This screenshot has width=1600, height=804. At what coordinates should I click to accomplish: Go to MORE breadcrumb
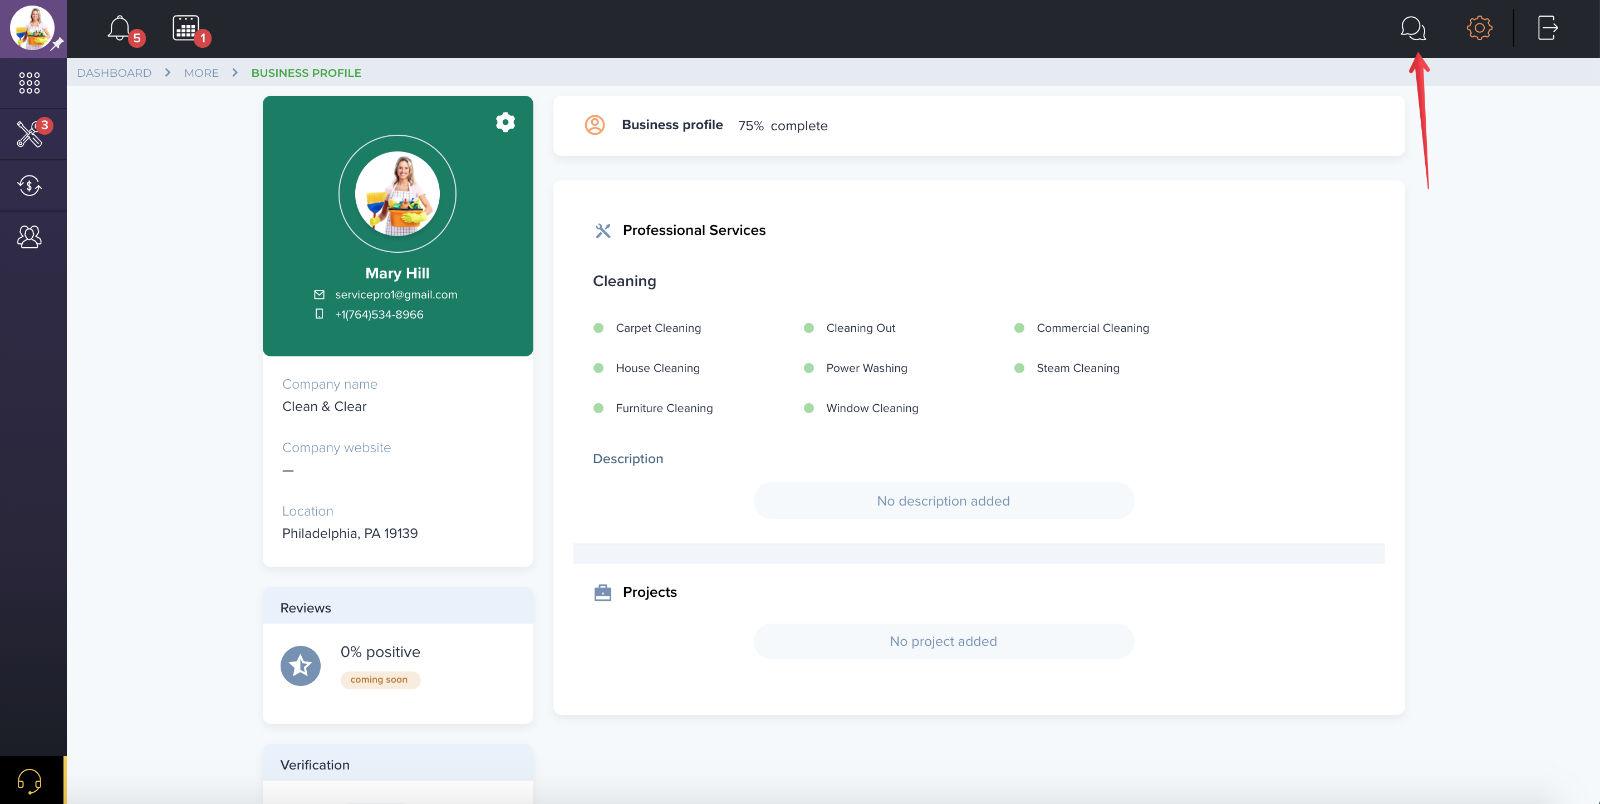point(201,73)
